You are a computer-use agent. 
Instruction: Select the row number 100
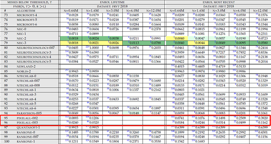[7, 141]
